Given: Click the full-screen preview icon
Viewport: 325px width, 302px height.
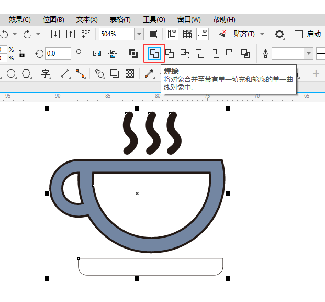Looking at the screenshot, I should tap(153, 34).
